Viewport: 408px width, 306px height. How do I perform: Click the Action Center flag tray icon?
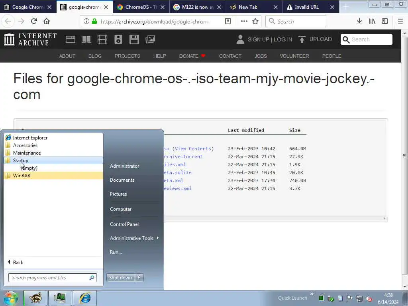click(350, 298)
